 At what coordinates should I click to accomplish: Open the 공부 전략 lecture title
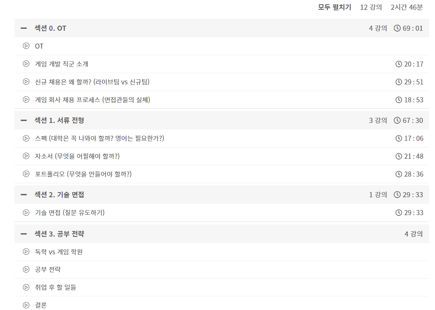point(48,269)
